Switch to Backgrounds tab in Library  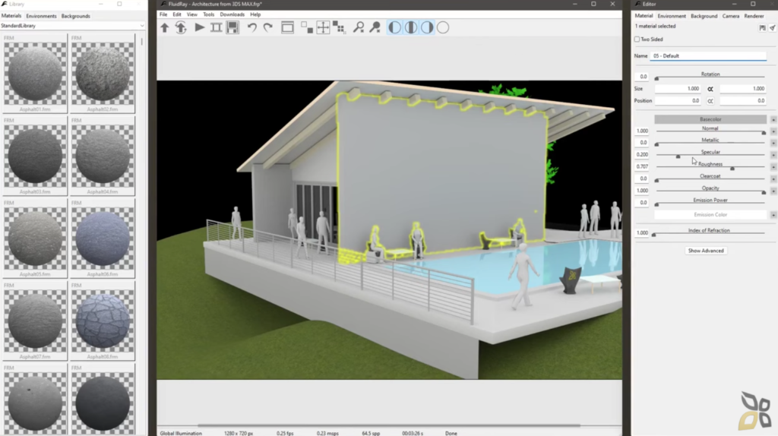click(x=76, y=16)
